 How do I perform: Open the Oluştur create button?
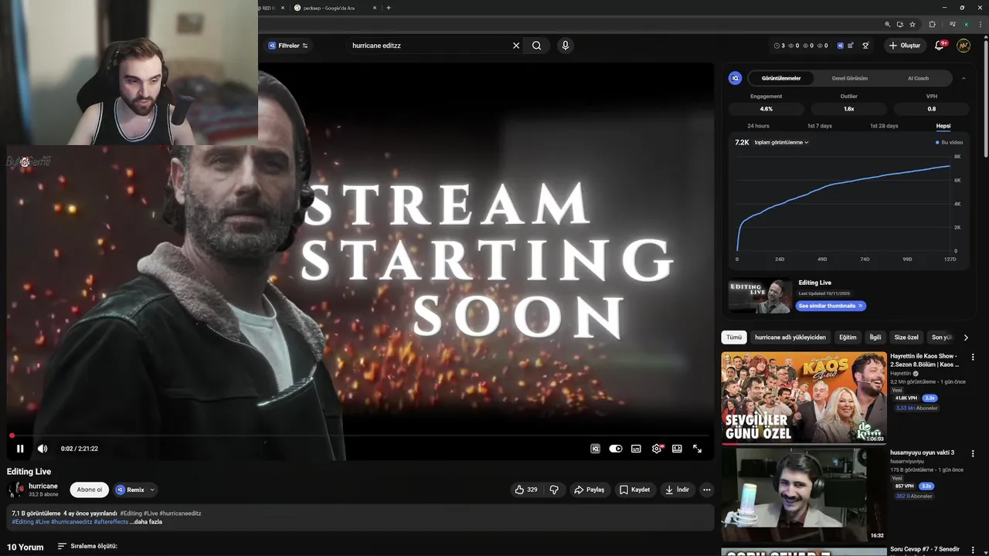coord(905,46)
